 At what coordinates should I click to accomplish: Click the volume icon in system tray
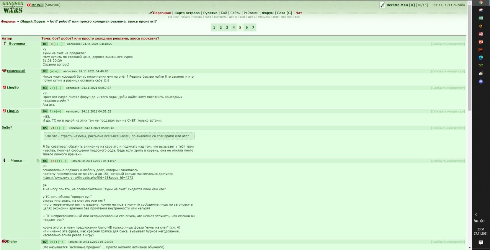click(482, 221)
